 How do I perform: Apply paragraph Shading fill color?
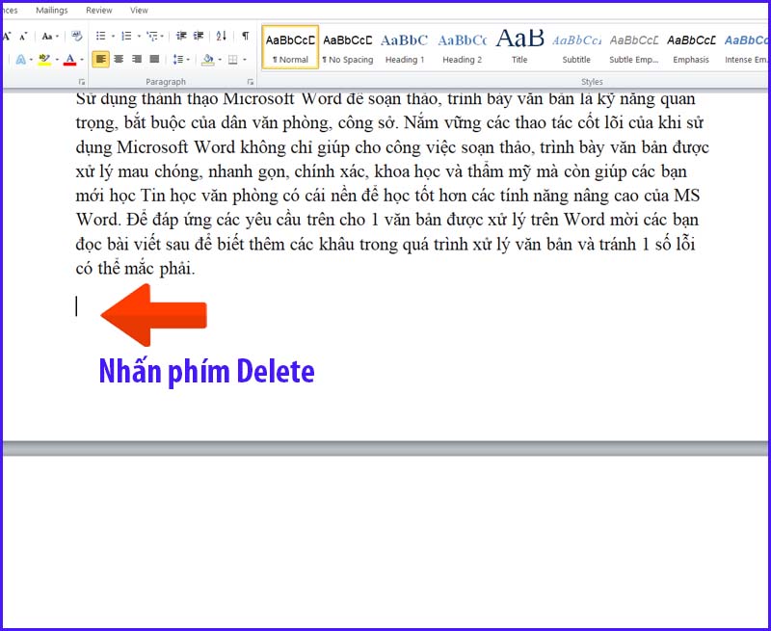pos(208,60)
